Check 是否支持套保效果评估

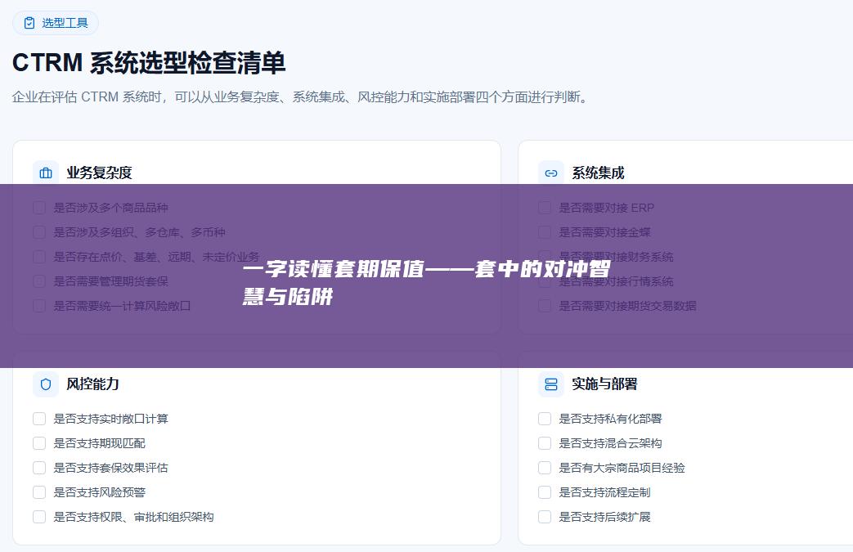pos(39,468)
